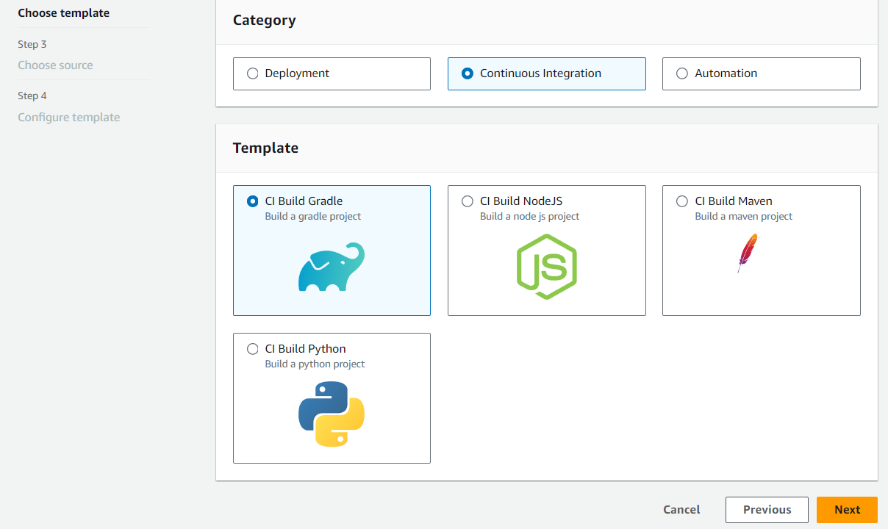888x529 pixels.
Task: Select the Continuous Integration radio button
Action: point(468,73)
